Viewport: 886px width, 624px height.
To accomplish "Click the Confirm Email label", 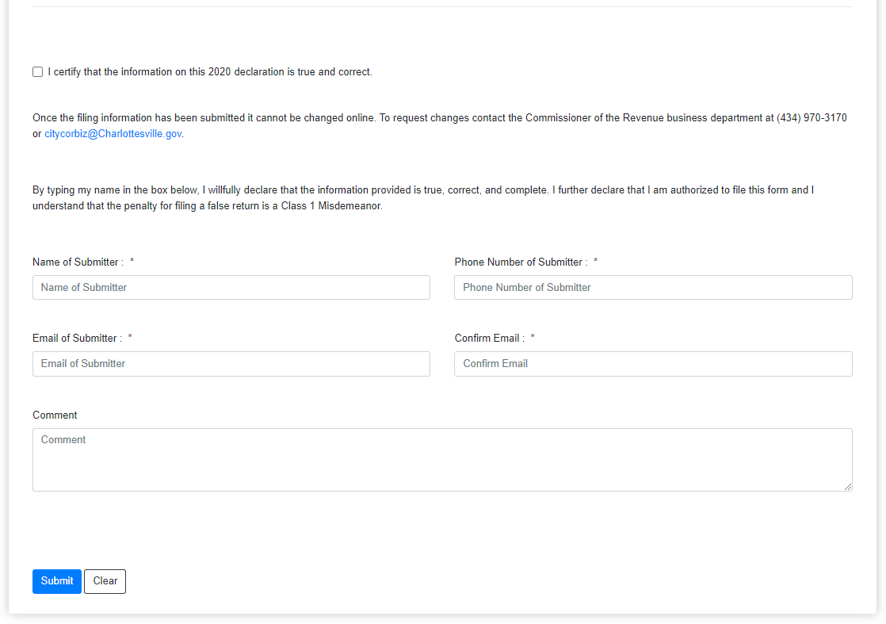I will coord(487,338).
